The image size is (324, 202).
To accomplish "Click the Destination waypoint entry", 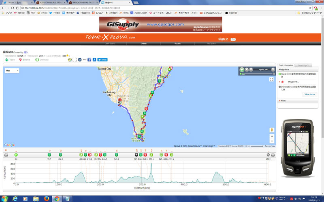I will [x=297, y=88].
